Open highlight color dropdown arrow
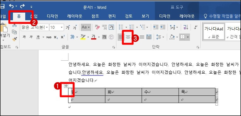Screen dimensions: 241x116 coord(88,37)
